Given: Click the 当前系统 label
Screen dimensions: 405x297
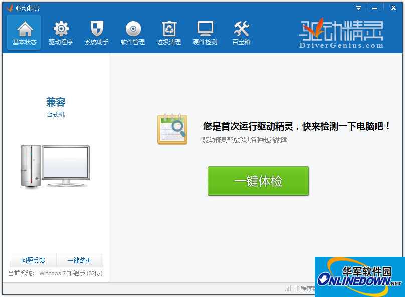Looking at the screenshot, I should (x=22, y=273).
